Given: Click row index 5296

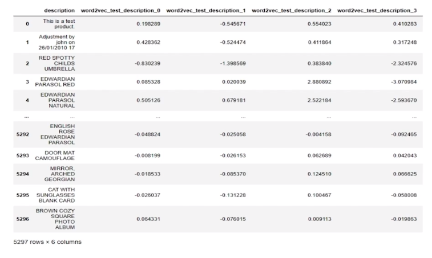Looking at the screenshot, I should [x=23, y=219].
